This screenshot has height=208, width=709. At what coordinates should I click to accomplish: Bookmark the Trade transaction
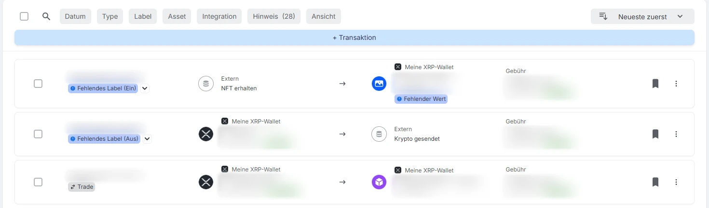click(655, 182)
